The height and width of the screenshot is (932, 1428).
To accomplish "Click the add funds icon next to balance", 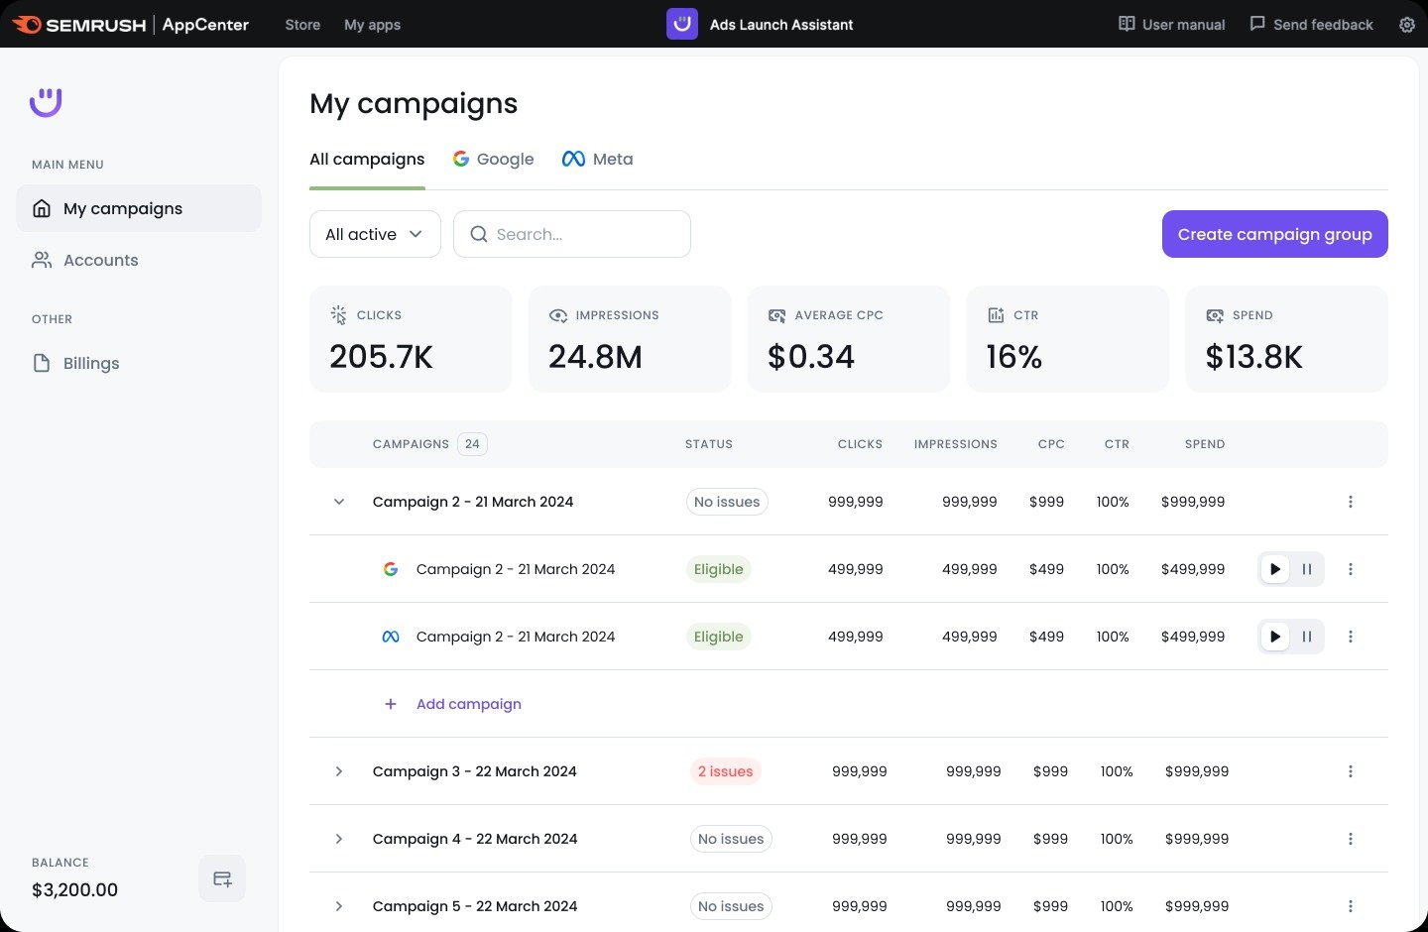I will click(221, 877).
